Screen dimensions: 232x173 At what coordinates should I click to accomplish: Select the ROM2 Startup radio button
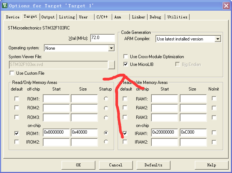(106, 108)
